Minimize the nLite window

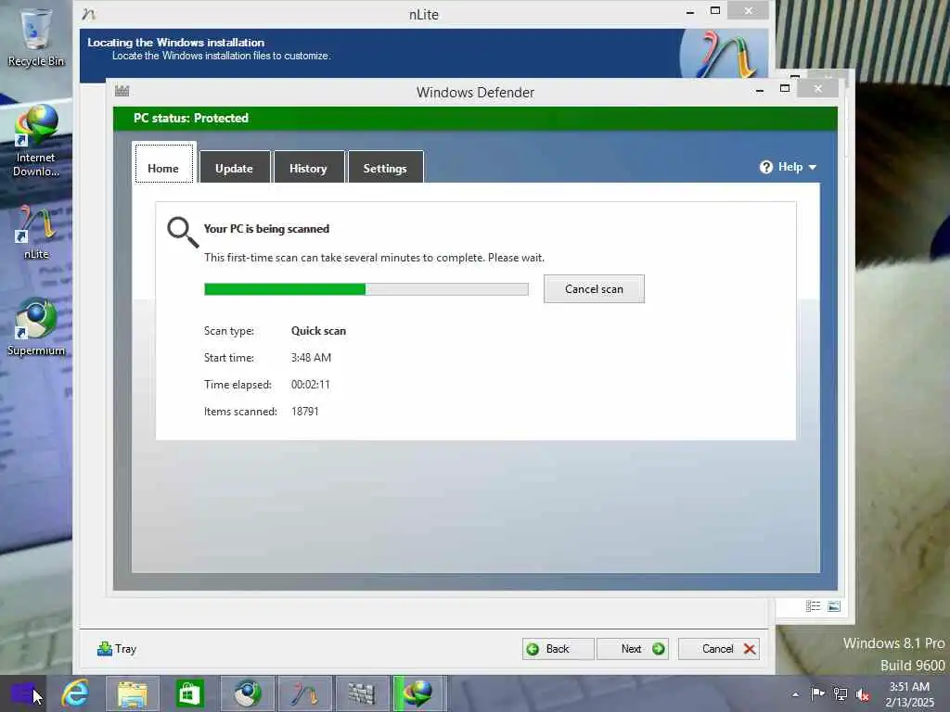[690, 11]
